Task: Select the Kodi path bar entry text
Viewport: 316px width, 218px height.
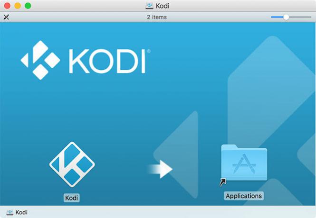Action: pyautogui.click(x=21, y=212)
